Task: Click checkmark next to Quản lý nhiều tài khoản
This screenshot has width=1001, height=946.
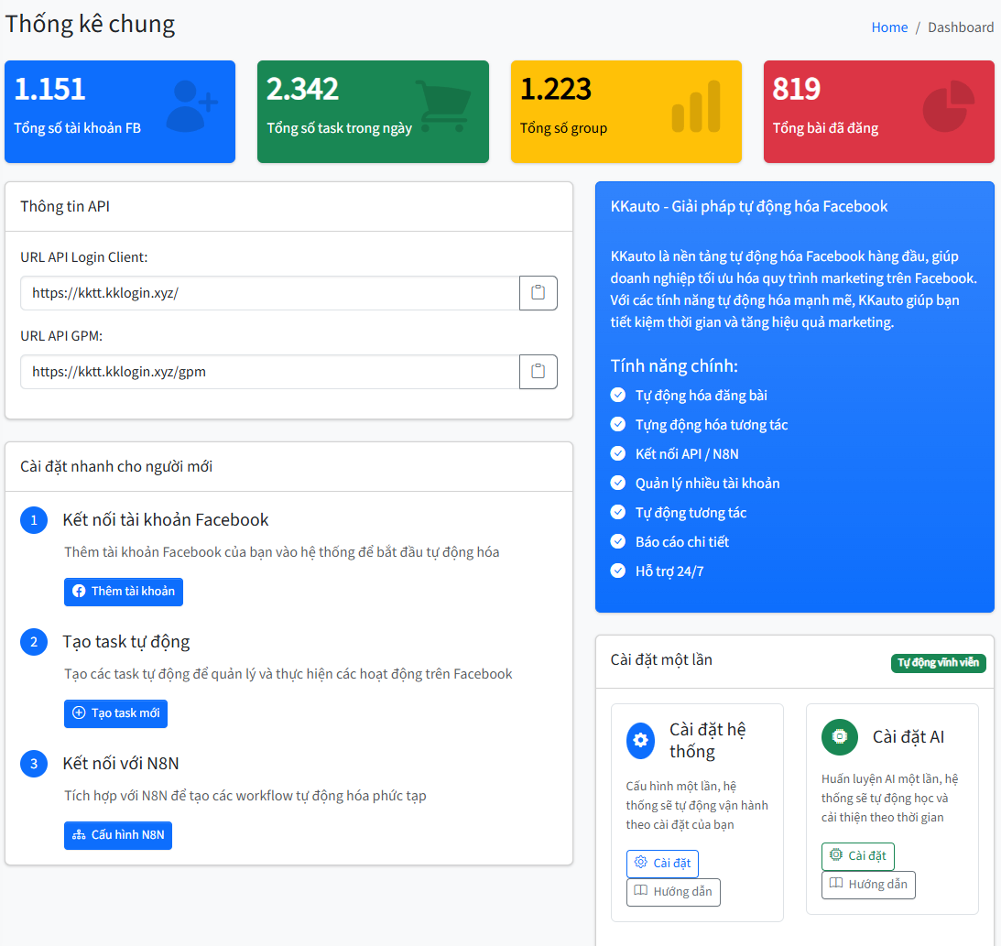Action: 618,484
